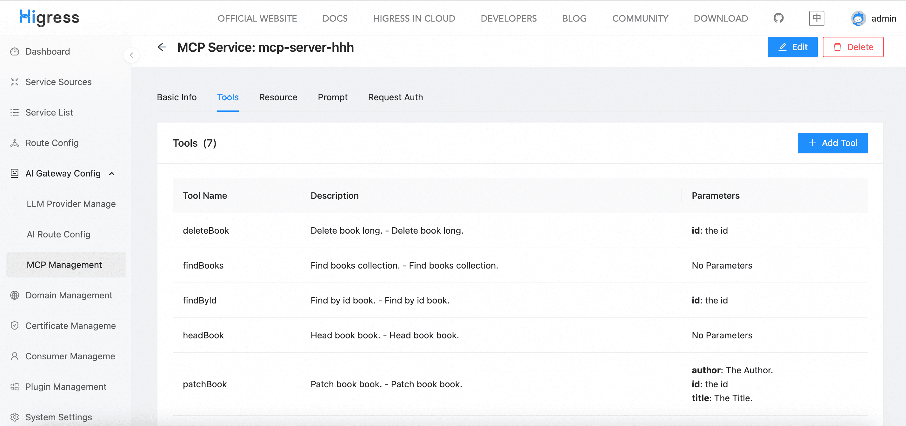The height and width of the screenshot is (426, 906).
Task: Open the DOWNLOAD link
Action: coord(721,18)
